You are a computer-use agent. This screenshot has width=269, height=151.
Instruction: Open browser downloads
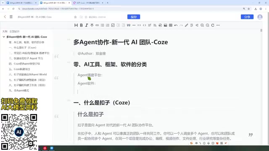click(256, 9)
